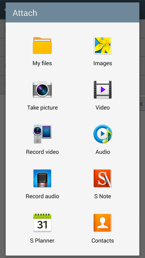Choose the Video filmstrip icon
Screen dimensions: 145x258
coord(102,90)
